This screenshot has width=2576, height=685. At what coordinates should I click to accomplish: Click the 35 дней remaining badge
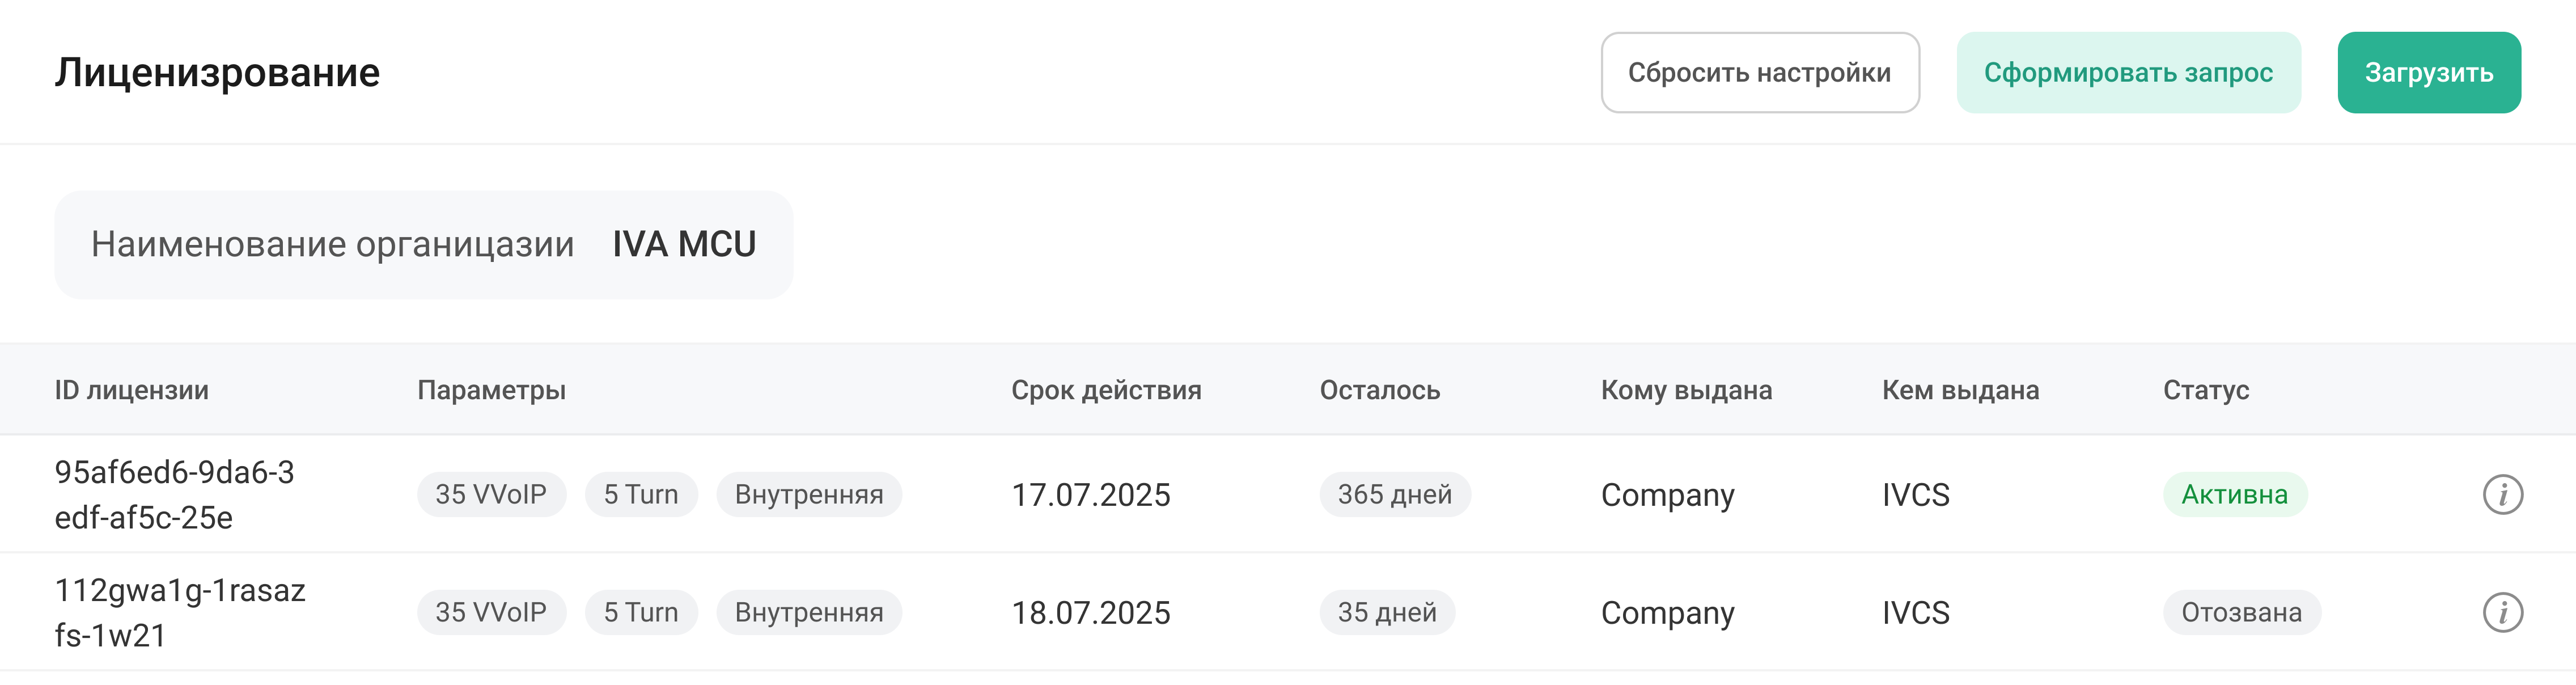point(1386,612)
